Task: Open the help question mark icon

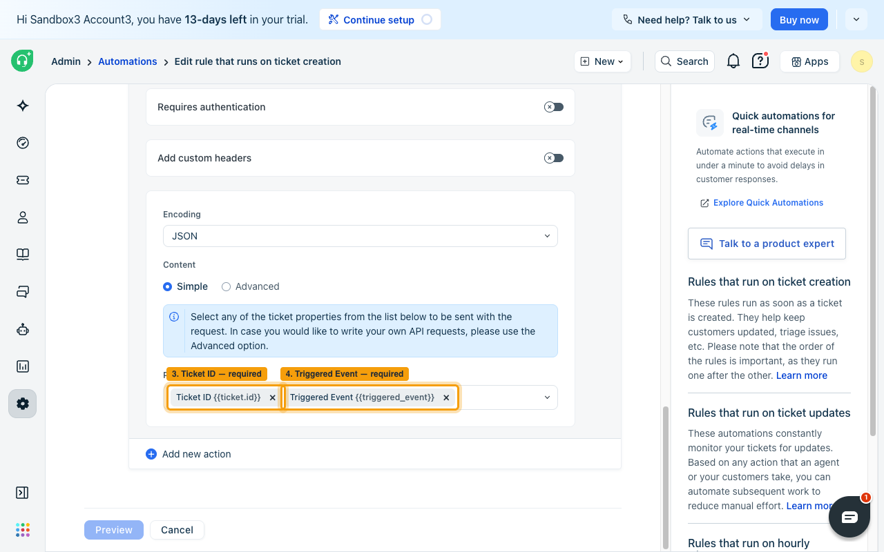Action: 760,61
